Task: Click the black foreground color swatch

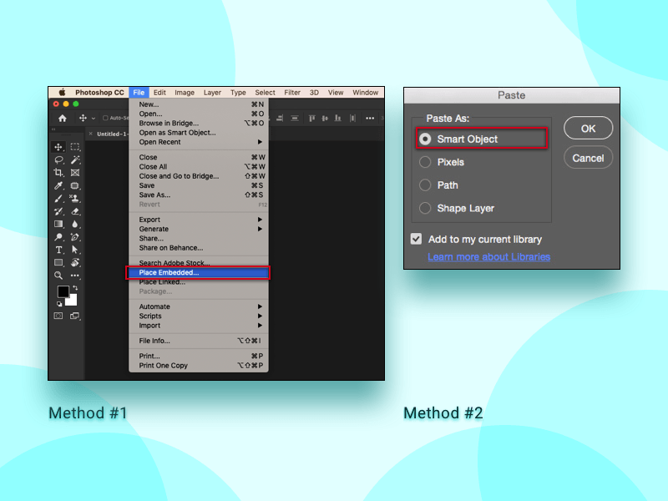Action: click(63, 291)
